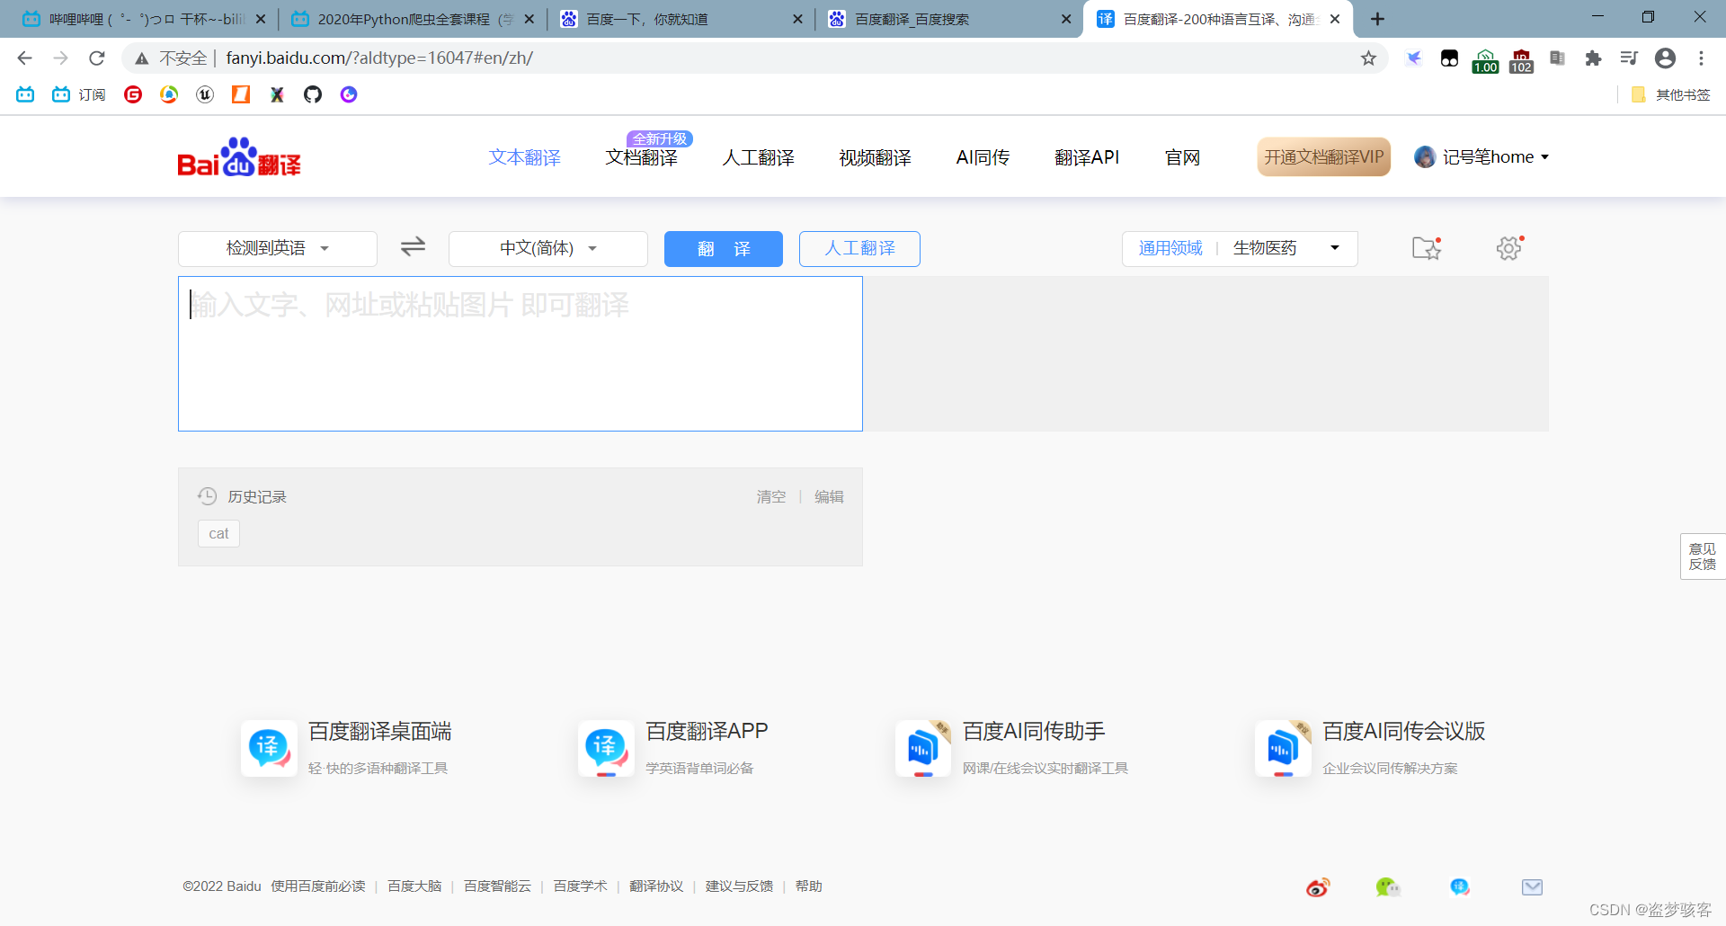Click the 百度AI同传助手 icon
This screenshot has height=926, width=1726.
[922, 748]
